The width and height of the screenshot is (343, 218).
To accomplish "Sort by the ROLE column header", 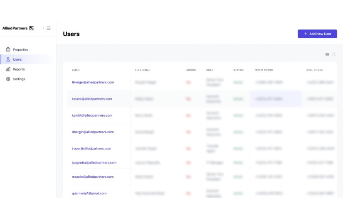I will [210, 70].
